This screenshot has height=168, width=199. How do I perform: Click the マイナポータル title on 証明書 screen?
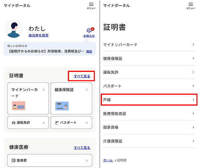[117, 6]
